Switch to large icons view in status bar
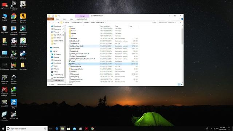The image size is (233, 131). pyautogui.click(x=182, y=84)
